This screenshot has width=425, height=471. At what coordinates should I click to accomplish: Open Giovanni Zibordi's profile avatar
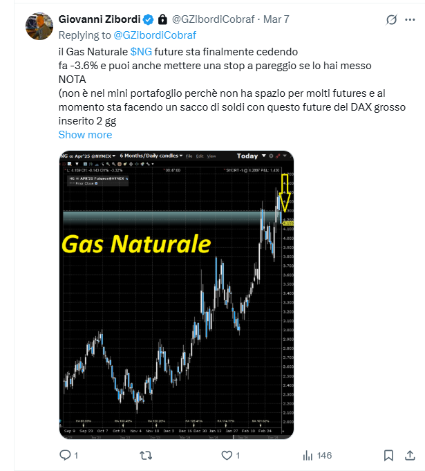tap(39, 26)
